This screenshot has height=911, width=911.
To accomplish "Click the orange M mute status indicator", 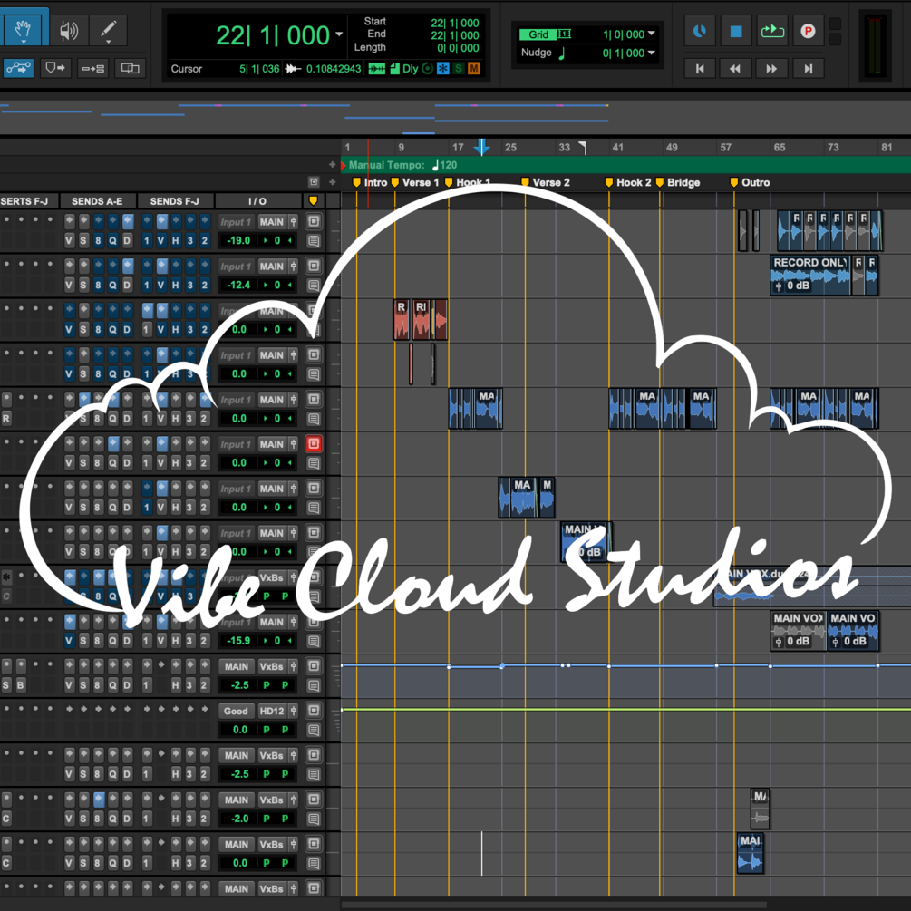I will pos(474,69).
